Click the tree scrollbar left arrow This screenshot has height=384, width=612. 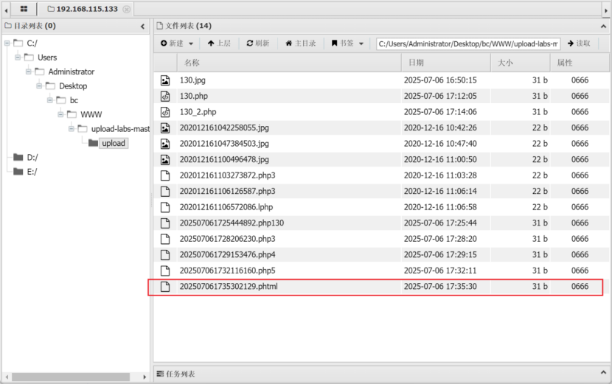pos(7,377)
